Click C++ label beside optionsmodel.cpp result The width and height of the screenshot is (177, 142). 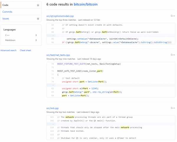pyautogui.click(x=173, y=16)
